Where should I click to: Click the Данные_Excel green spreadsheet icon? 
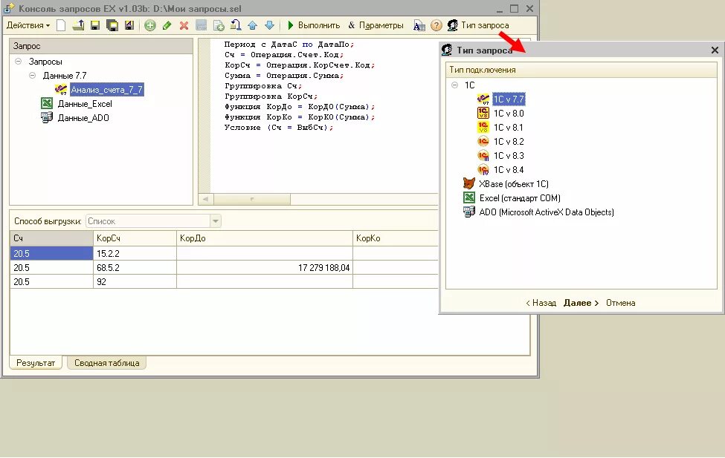point(47,103)
